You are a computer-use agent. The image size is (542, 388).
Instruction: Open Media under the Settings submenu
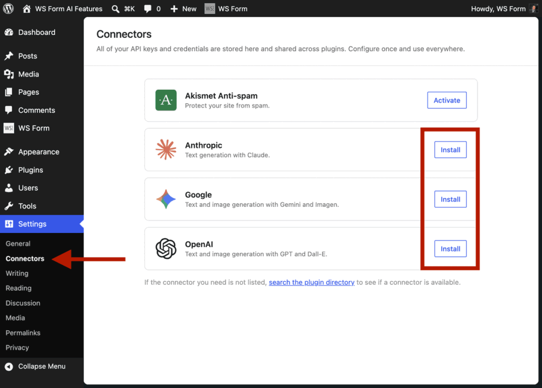tap(15, 318)
